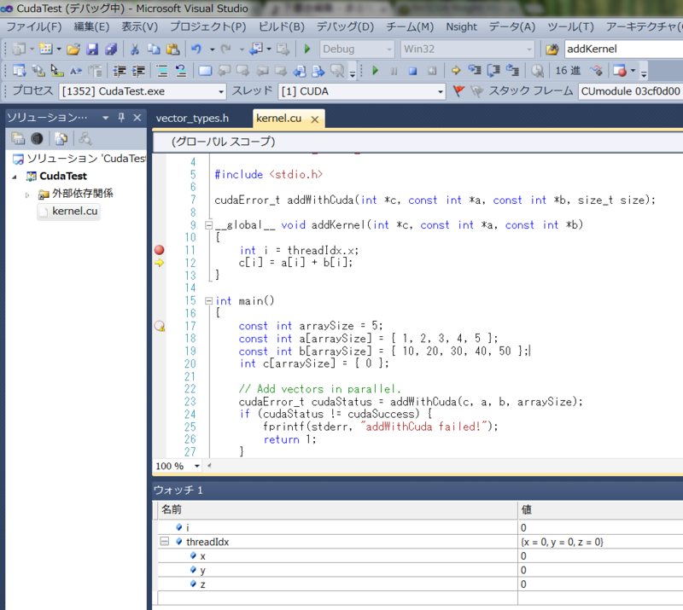Select the Step Out debug icon

point(512,72)
